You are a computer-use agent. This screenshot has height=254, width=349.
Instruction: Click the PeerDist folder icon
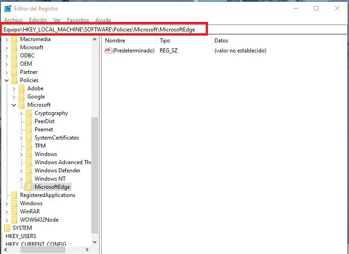[29, 121]
